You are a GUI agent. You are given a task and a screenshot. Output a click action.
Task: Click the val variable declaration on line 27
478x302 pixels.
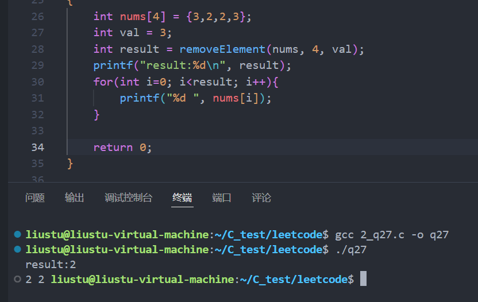click(x=129, y=33)
